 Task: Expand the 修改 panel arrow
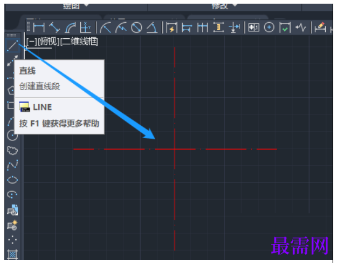coord(234,5)
